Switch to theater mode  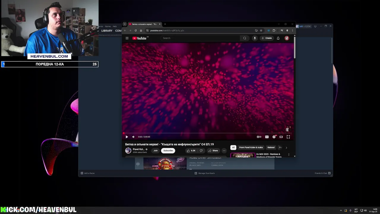point(281,137)
